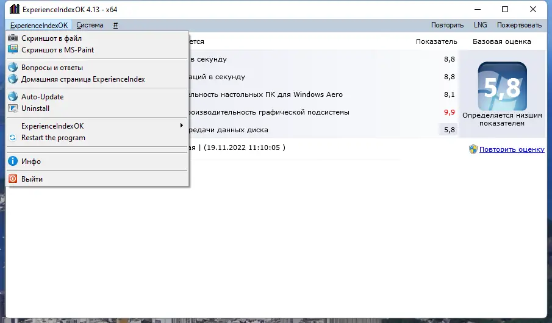
Task: Click the Повторить оценку link
Action: pyautogui.click(x=512, y=149)
